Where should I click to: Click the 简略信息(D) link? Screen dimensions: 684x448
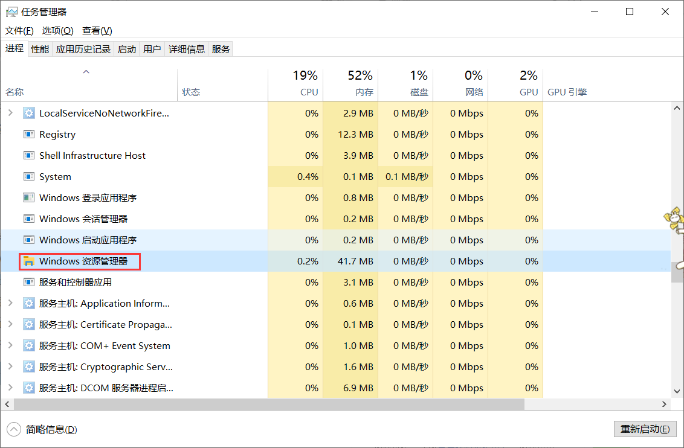pos(51,430)
